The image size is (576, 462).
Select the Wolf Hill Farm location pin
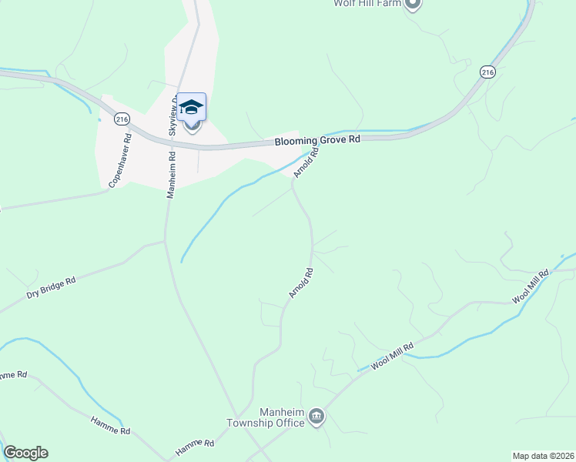point(413,5)
